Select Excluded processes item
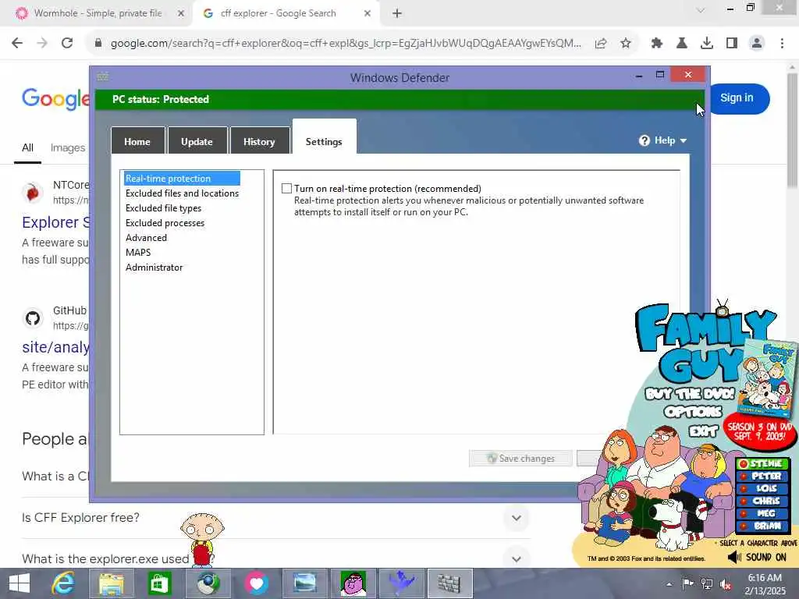The height and width of the screenshot is (599, 799). (165, 222)
